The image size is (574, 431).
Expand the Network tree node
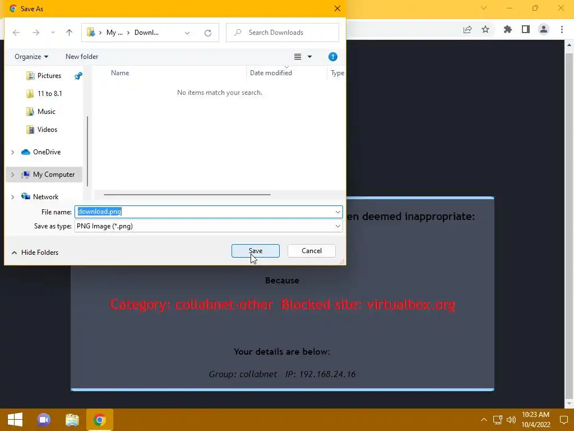12,197
